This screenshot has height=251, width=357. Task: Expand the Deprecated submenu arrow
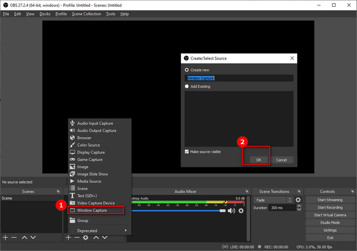[125, 230]
